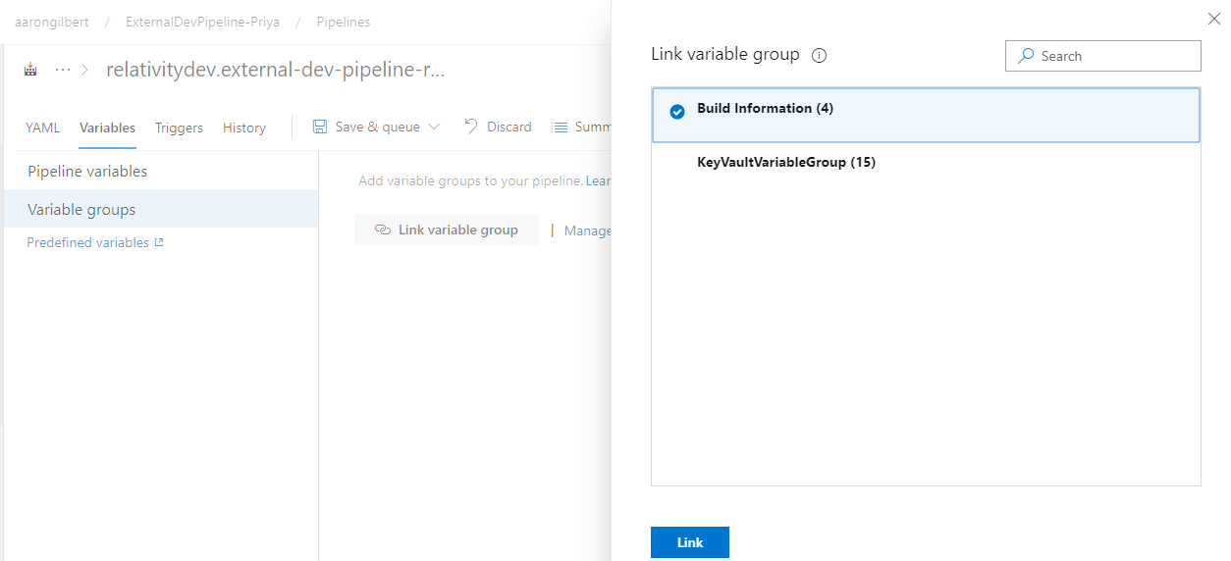Click the Search variable groups field
The width and height of the screenshot is (1231, 561).
[x=1103, y=56]
